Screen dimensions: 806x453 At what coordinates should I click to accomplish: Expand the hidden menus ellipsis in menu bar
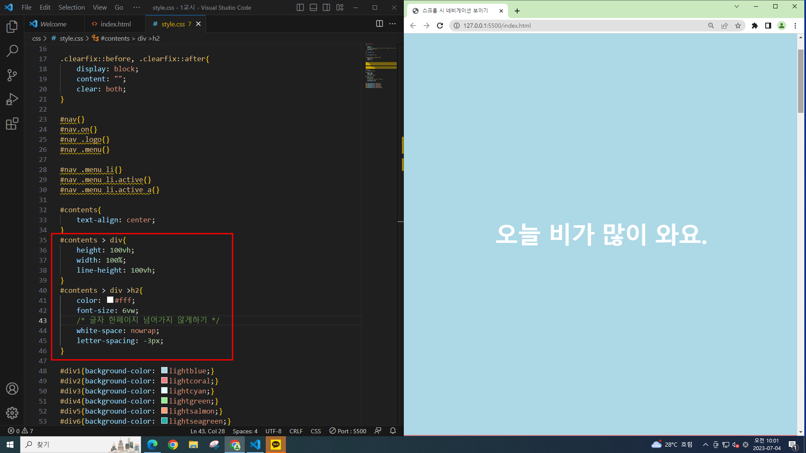coord(136,8)
